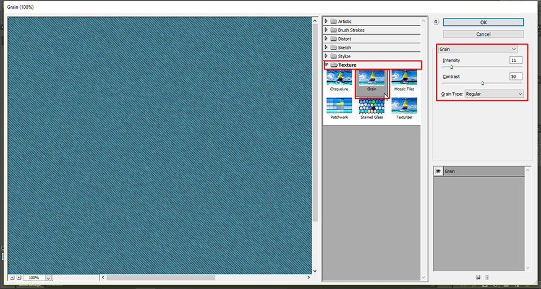Click the Contrast slider handle
This screenshot has width=541, height=289.
tap(482, 83)
